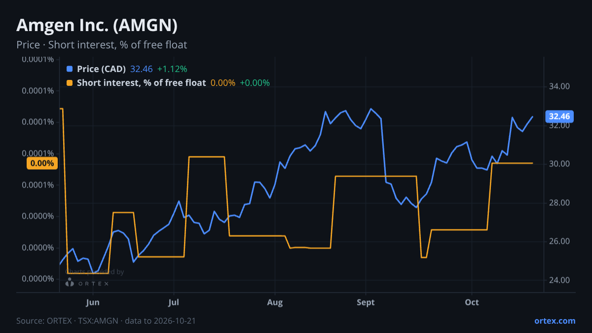
Task: Click the Jul label on time axis
Action: tap(173, 302)
